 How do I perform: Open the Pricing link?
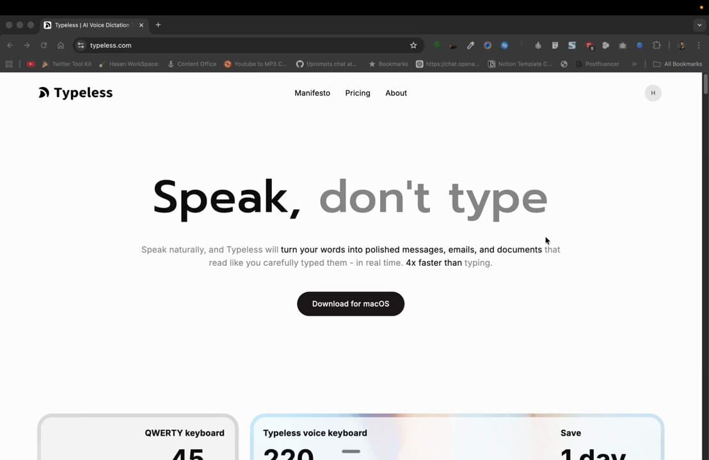[x=357, y=93]
